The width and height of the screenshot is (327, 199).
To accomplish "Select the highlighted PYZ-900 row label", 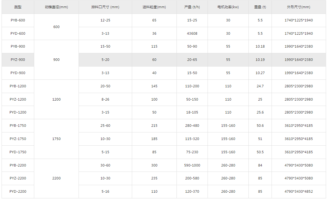I will point(18,60).
